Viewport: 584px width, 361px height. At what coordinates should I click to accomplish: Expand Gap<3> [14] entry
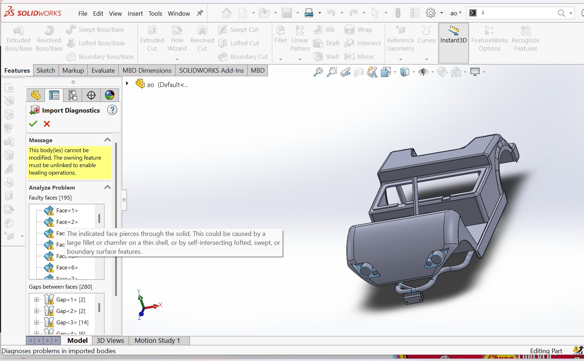point(36,323)
